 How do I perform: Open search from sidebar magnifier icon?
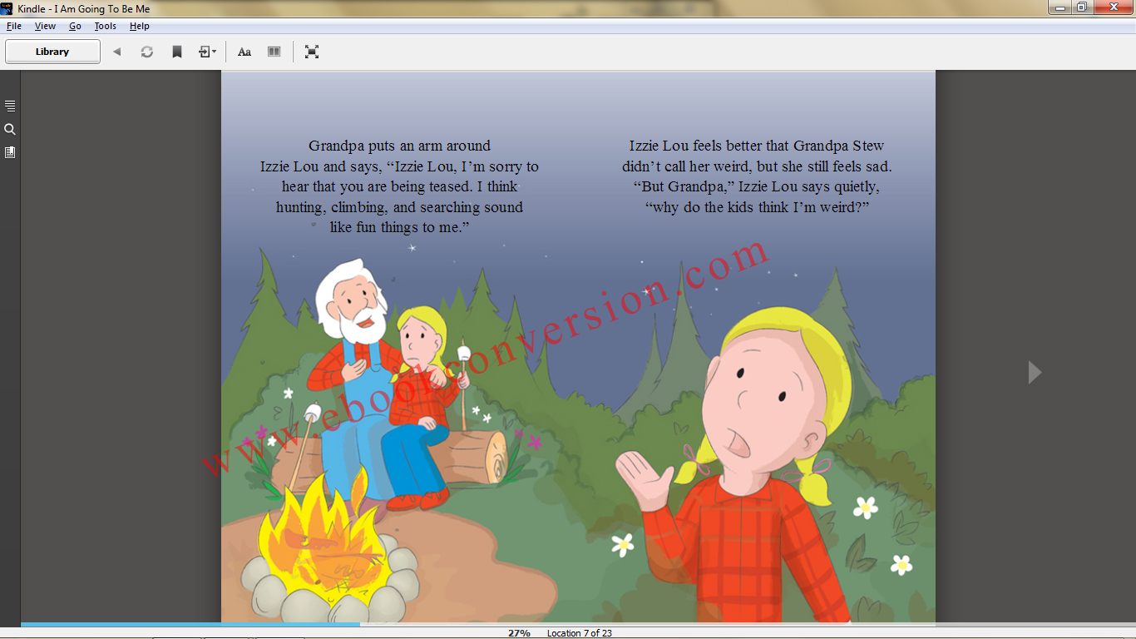point(10,129)
